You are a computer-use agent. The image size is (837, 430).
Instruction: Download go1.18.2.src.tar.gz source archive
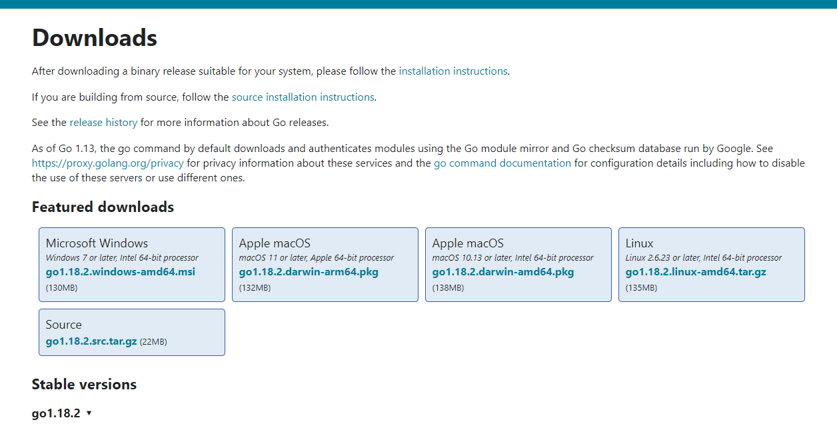pos(91,341)
